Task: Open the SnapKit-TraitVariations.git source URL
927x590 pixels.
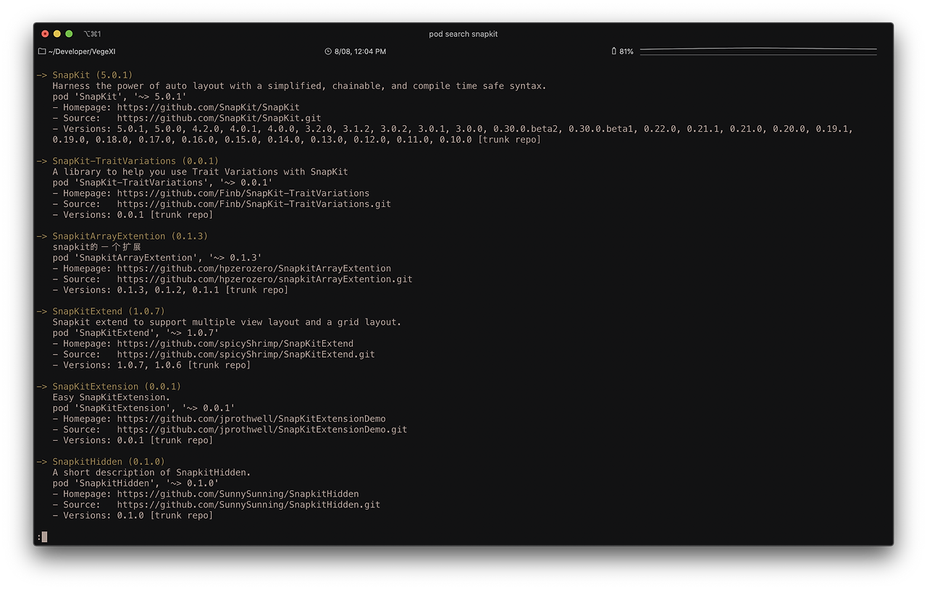Action: pos(253,204)
